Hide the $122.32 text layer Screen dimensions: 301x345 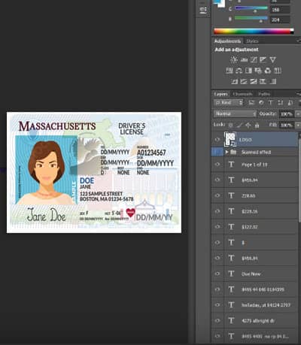[217, 227]
